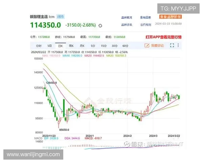Open the 月K monthly chart tab
The image size is (203, 163).
[x=82, y=46]
